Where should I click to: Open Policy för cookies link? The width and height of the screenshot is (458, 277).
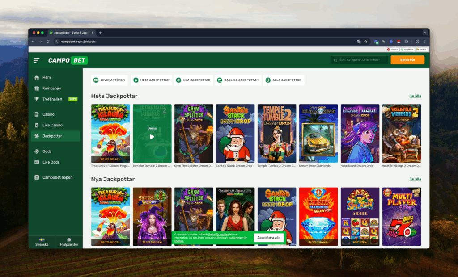218,235
